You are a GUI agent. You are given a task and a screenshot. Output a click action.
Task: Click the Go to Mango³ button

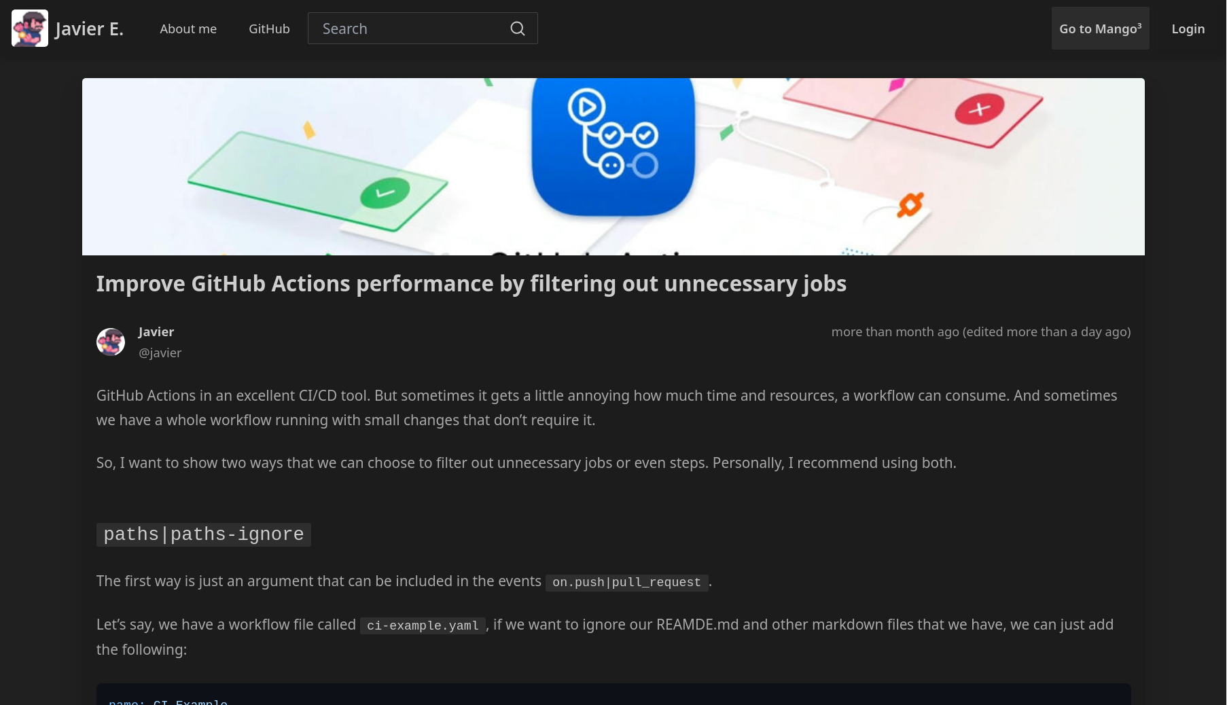point(1100,29)
